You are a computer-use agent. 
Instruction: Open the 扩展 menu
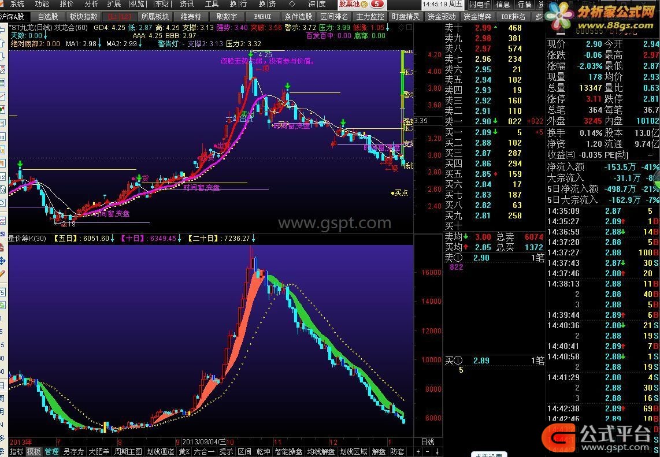click(x=114, y=4)
